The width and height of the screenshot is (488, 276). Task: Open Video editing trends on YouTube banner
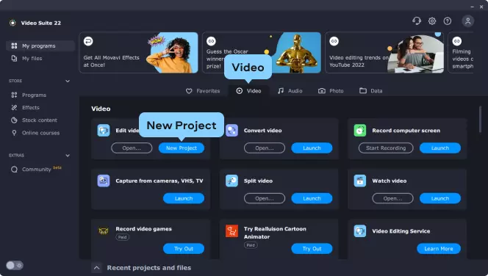[x=384, y=53]
